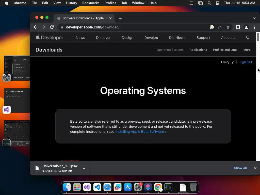Open the Bookmarks menu

(x=91, y=3)
